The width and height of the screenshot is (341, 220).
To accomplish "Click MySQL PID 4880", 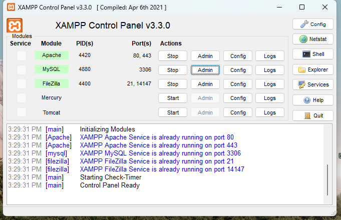I will [85, 69].
